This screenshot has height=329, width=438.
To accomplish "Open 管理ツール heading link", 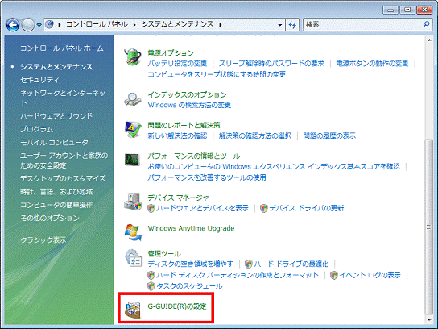I will 164,254.
